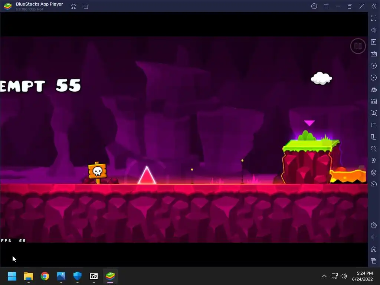The image size is (380, 285).
Task: Click the BlueStacks logo in title bar
Action: tap(8, 6)
